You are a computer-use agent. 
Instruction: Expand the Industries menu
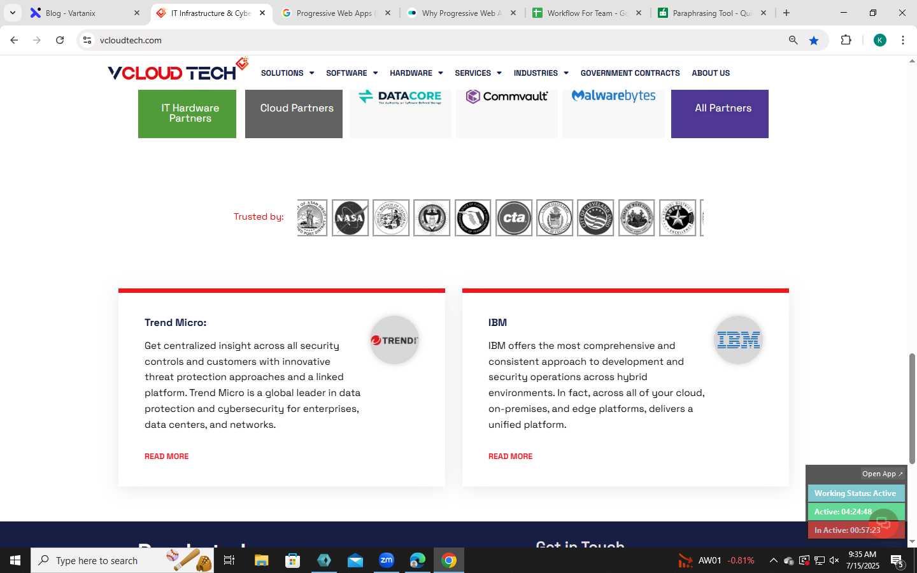[541, 73]
